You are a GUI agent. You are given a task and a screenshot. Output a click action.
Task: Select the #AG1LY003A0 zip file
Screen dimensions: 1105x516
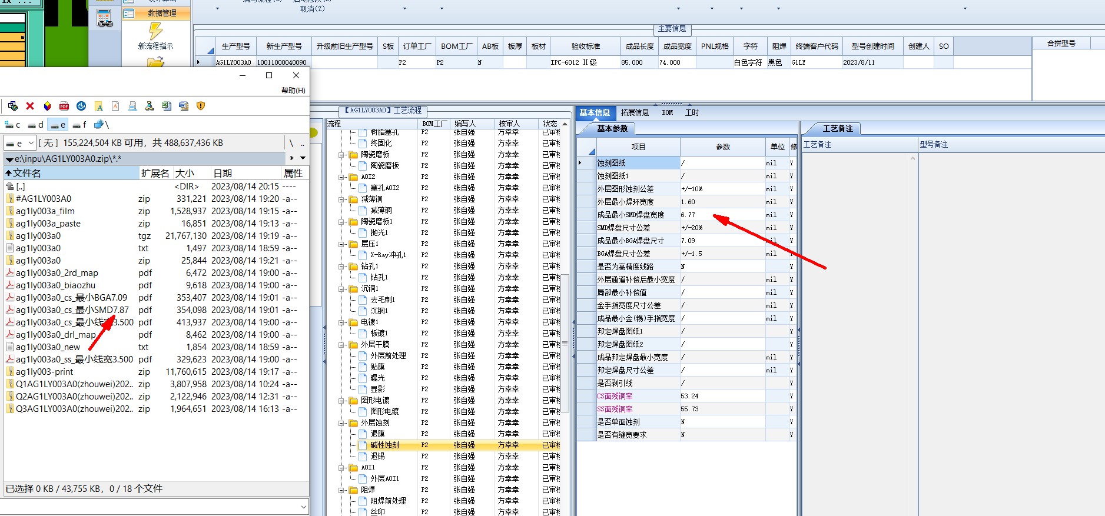(x=44, y=199)
